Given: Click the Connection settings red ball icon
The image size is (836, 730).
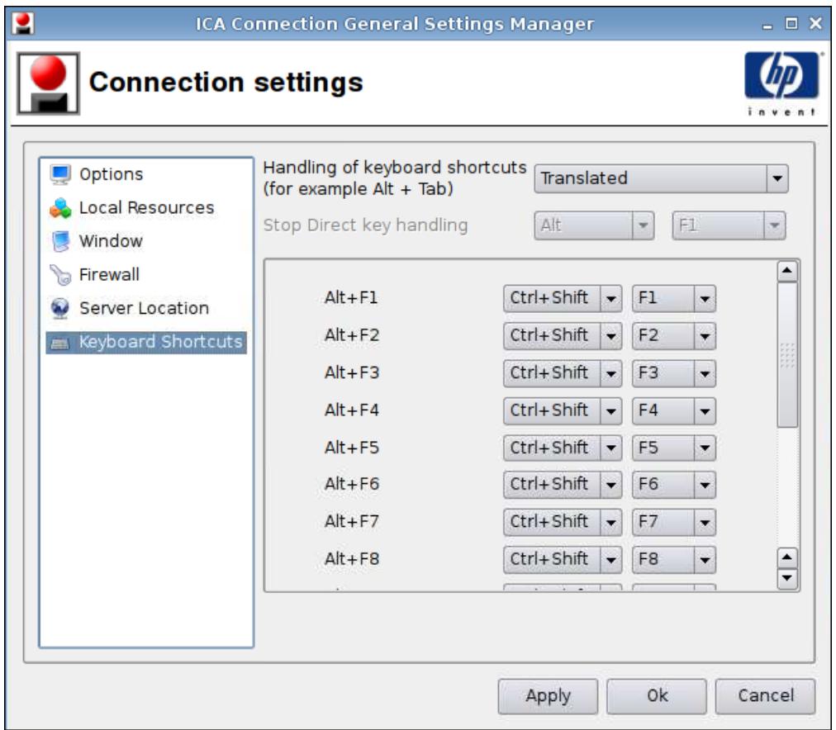Looking at the screenshot, I should point(49,83).
